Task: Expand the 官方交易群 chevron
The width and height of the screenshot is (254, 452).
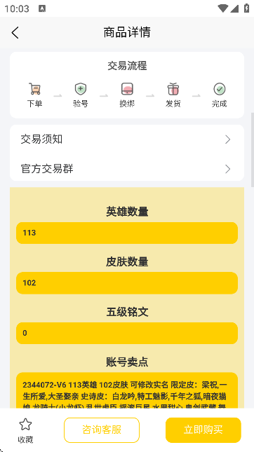Action: [228, 169]
